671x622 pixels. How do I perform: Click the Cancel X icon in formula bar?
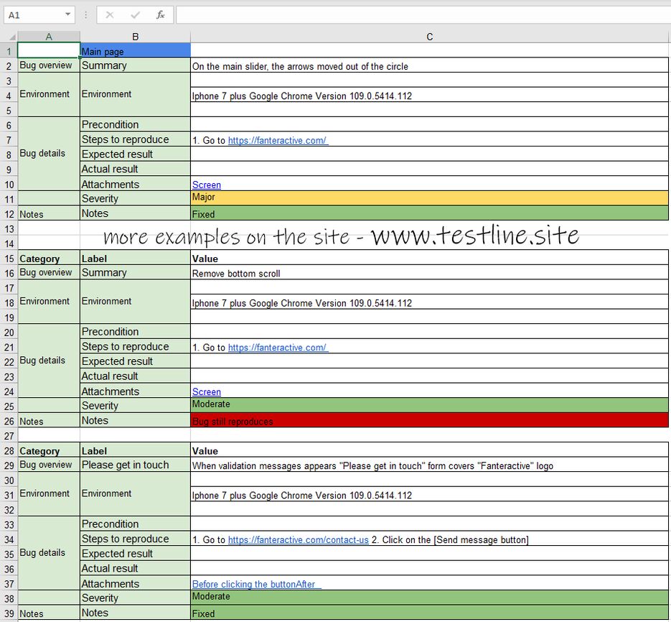pyautogui.click(x=110, y=15)
